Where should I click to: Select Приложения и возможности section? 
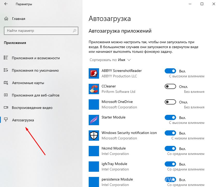36,58
